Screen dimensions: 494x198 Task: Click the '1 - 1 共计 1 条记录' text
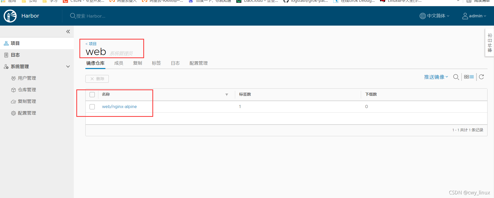(468, 130)
